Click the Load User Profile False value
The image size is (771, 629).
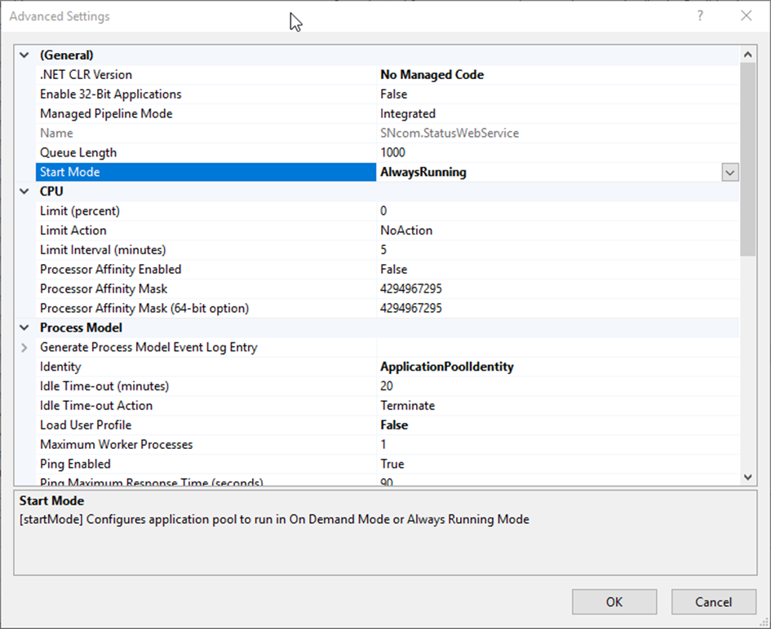pyautogui.click(x=393, y=425)
